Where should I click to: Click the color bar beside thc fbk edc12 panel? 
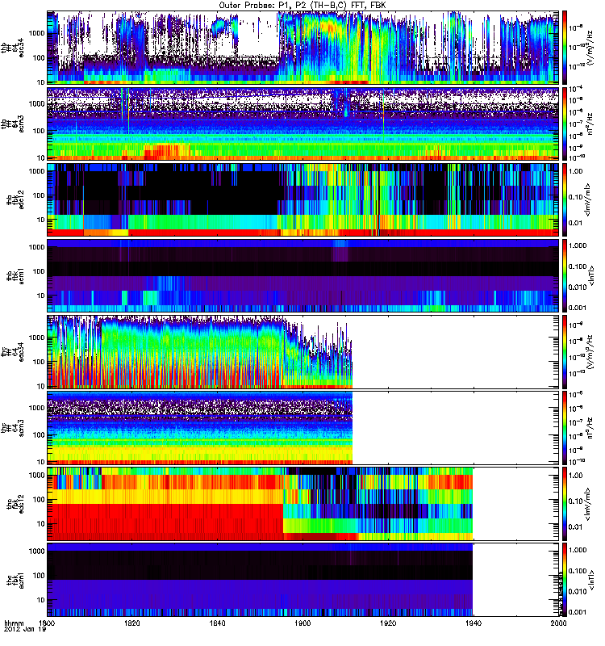(x=565, y=504)
